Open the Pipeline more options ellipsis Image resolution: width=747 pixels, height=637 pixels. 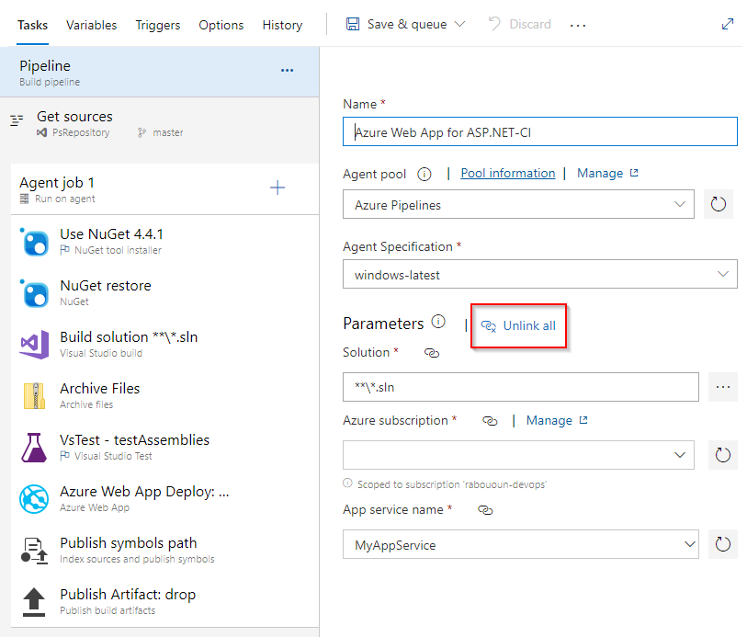287,70
